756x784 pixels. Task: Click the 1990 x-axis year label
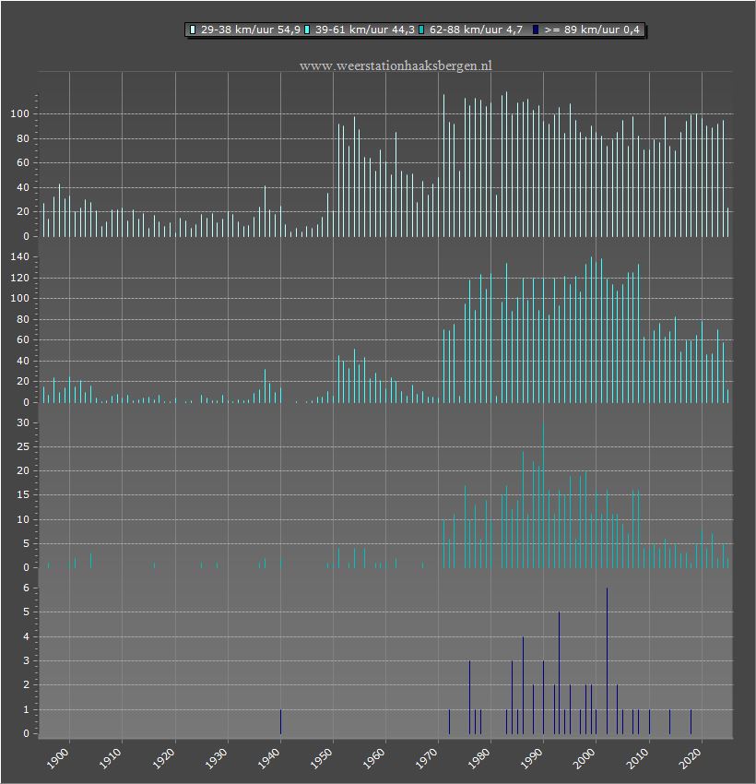[533, 758]
